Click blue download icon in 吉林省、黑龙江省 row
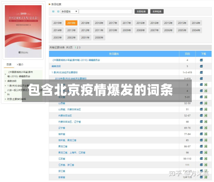Image resolution: width=214 pixels, height=182 pixels. (x=201, y=140)
